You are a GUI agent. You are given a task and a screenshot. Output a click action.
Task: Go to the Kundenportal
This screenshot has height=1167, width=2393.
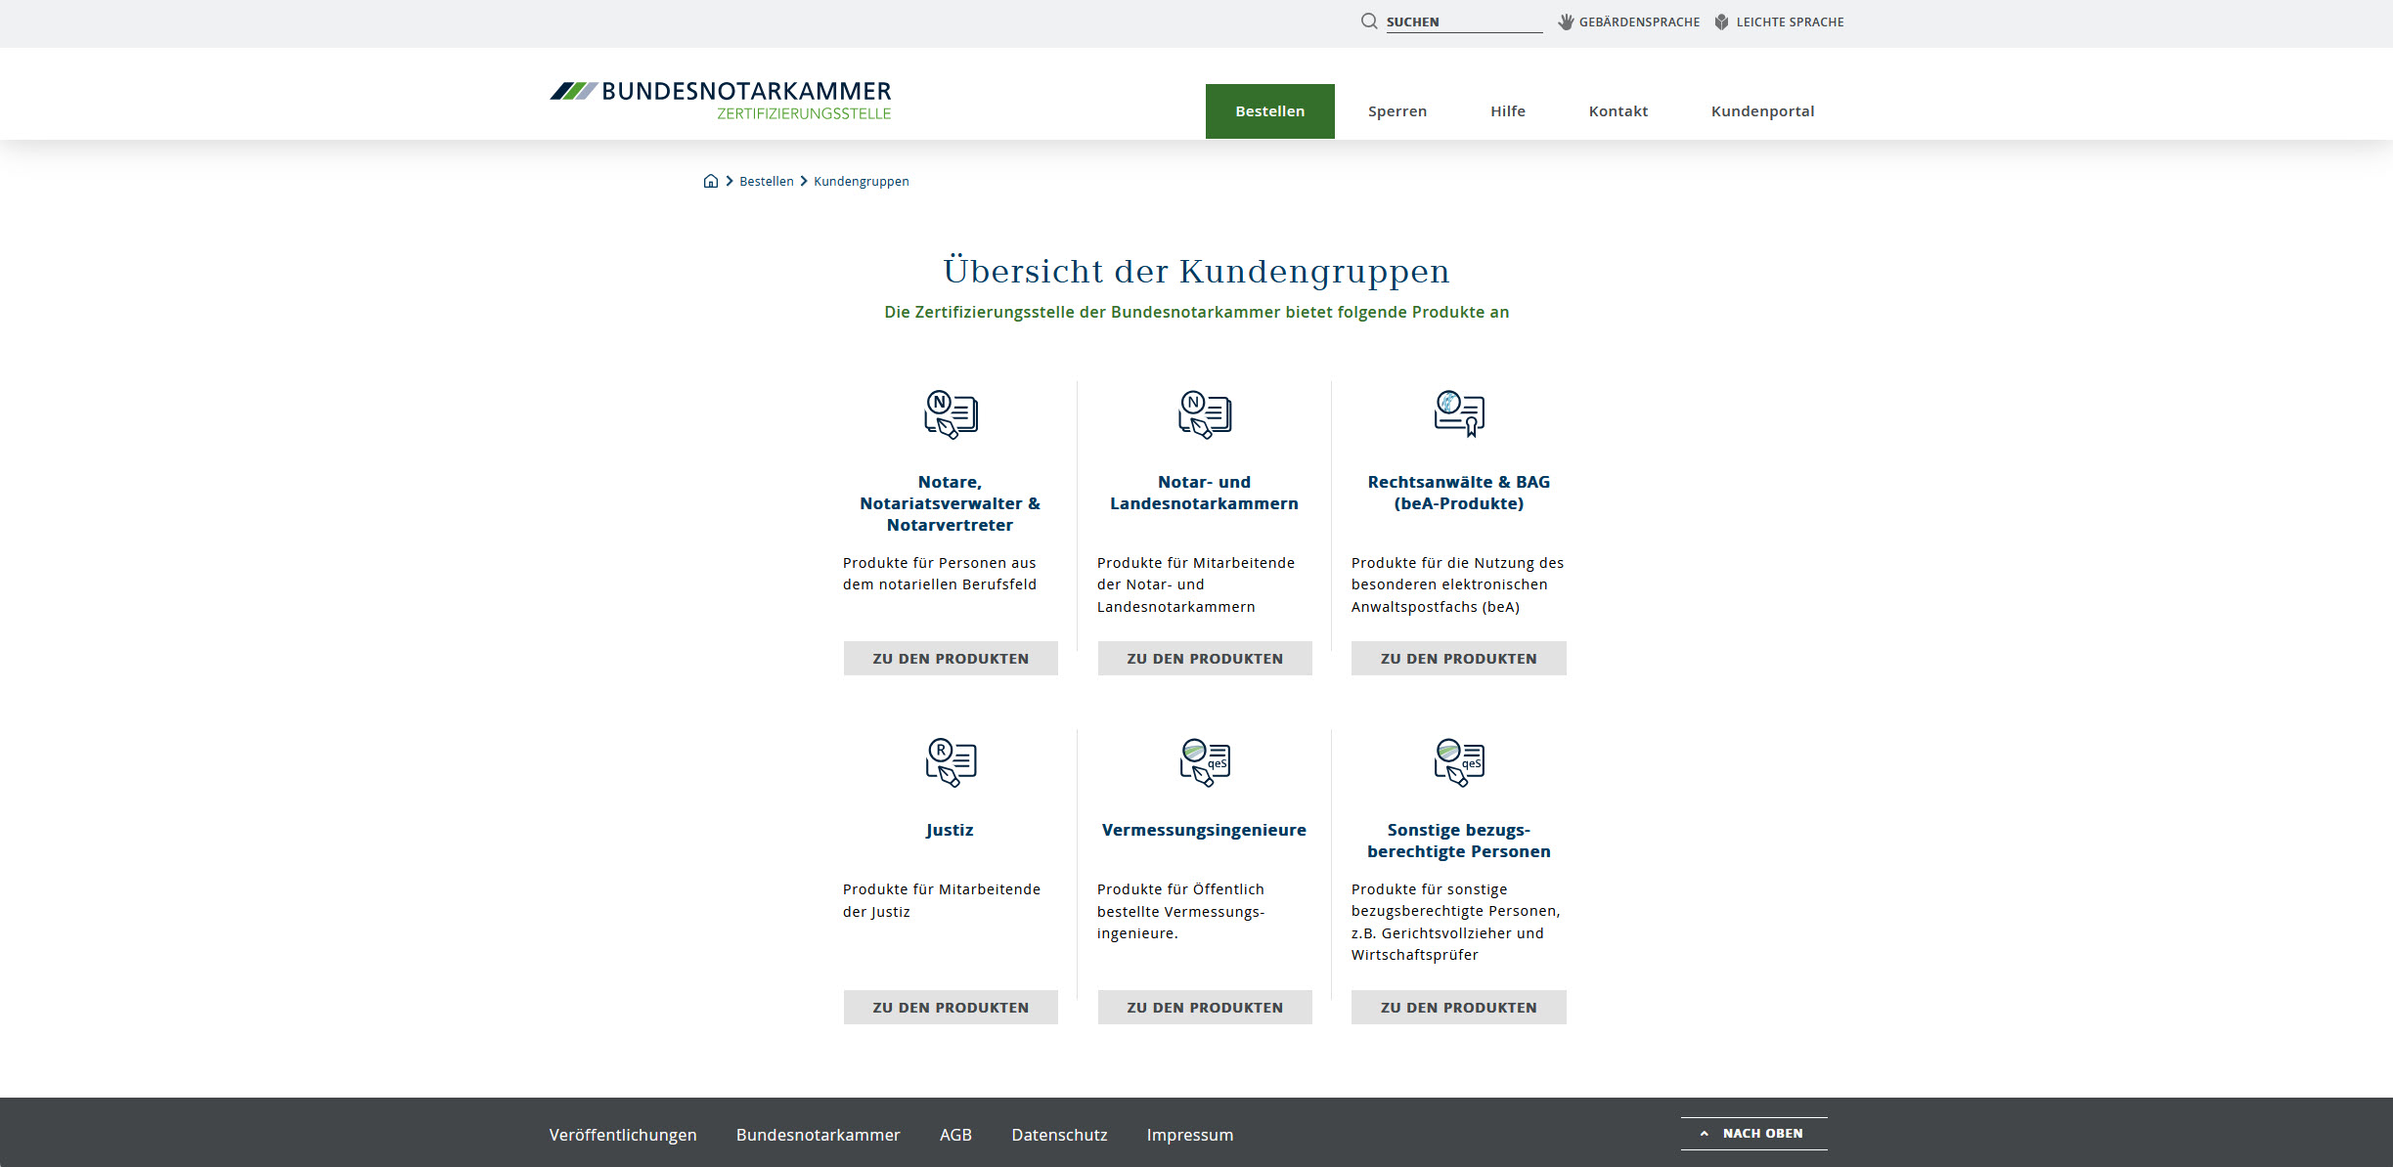coord(1762,111)
